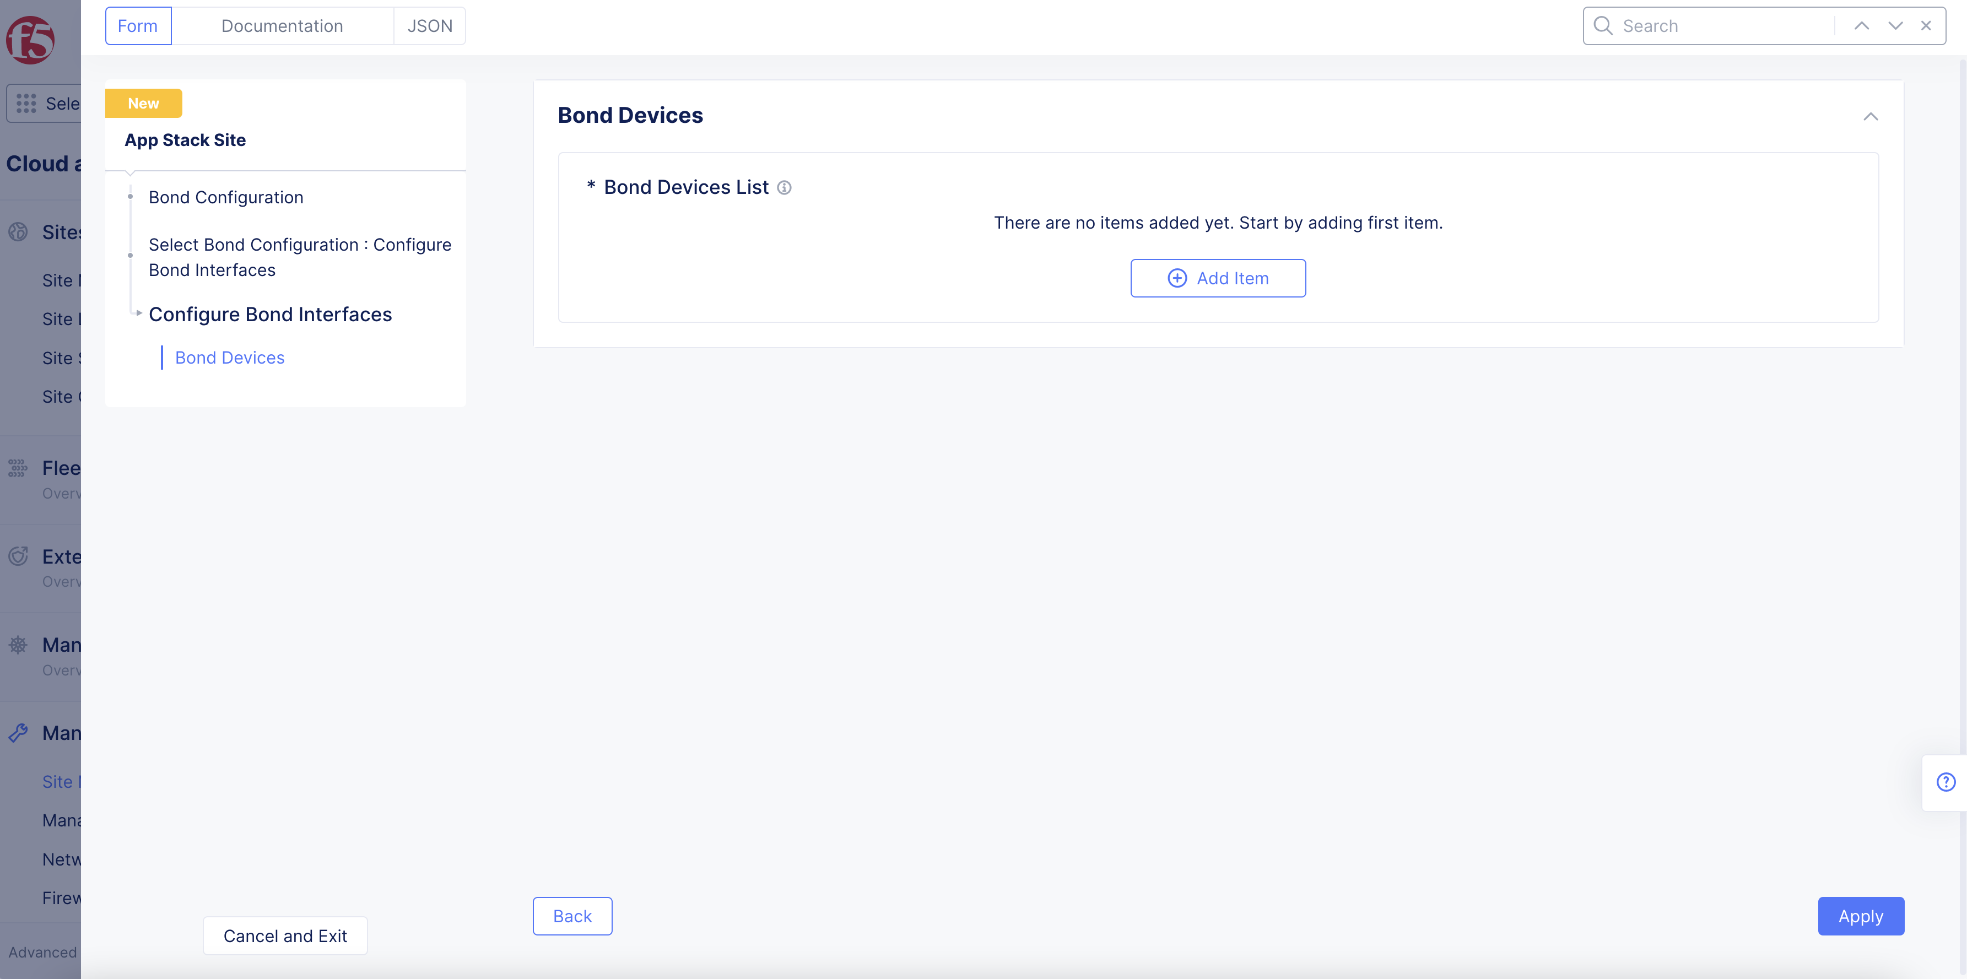
Task: Go to next search result arrow
Action: click(x=1895, y=26)
